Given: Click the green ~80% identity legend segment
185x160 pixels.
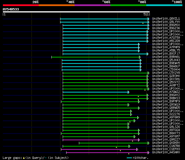Looking at the screenshot, I should pos(128,5).
